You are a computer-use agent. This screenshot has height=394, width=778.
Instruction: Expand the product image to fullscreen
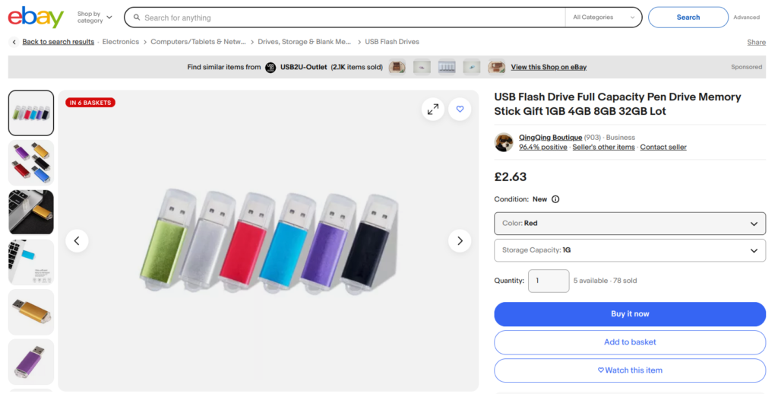[x=433, y=110]
